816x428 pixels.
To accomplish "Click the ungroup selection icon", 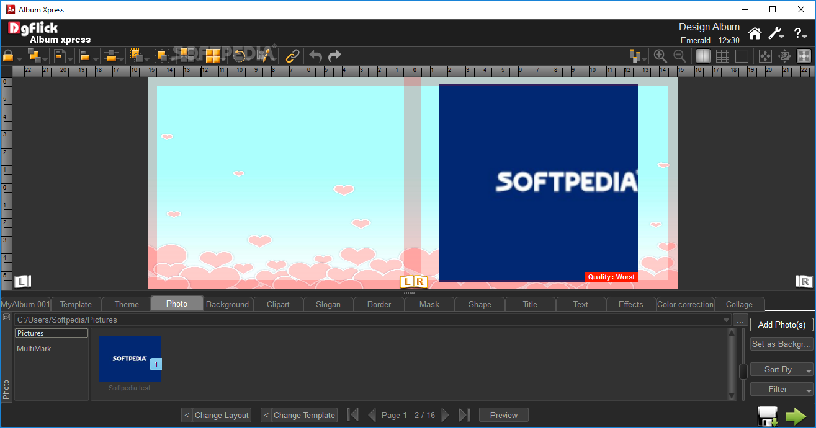I will coord(163,56).
